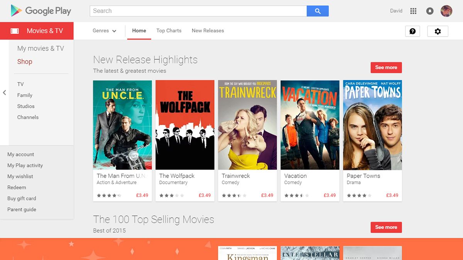The width and height of the screenshot is (463, 260).
Task: Click the blue search magnifier icon
Action: click(318, 11)
